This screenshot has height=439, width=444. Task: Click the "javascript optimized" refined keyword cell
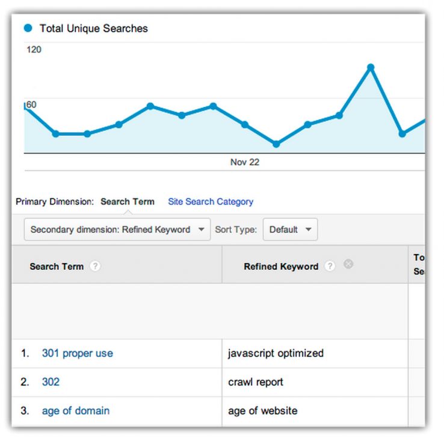pos(276,353)
